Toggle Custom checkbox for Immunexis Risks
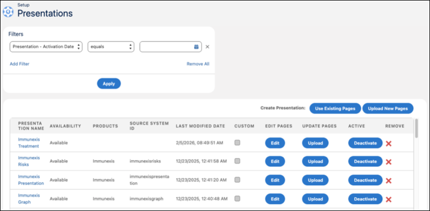This screenshot has height=211, width=430. [x=237, y=161]
